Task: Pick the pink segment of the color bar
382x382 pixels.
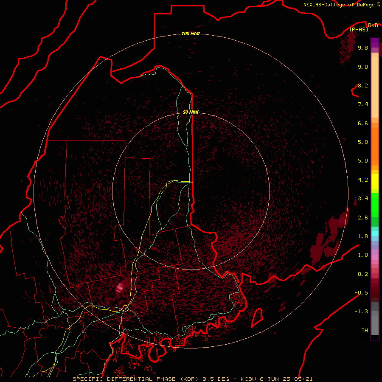Action: 375,257
